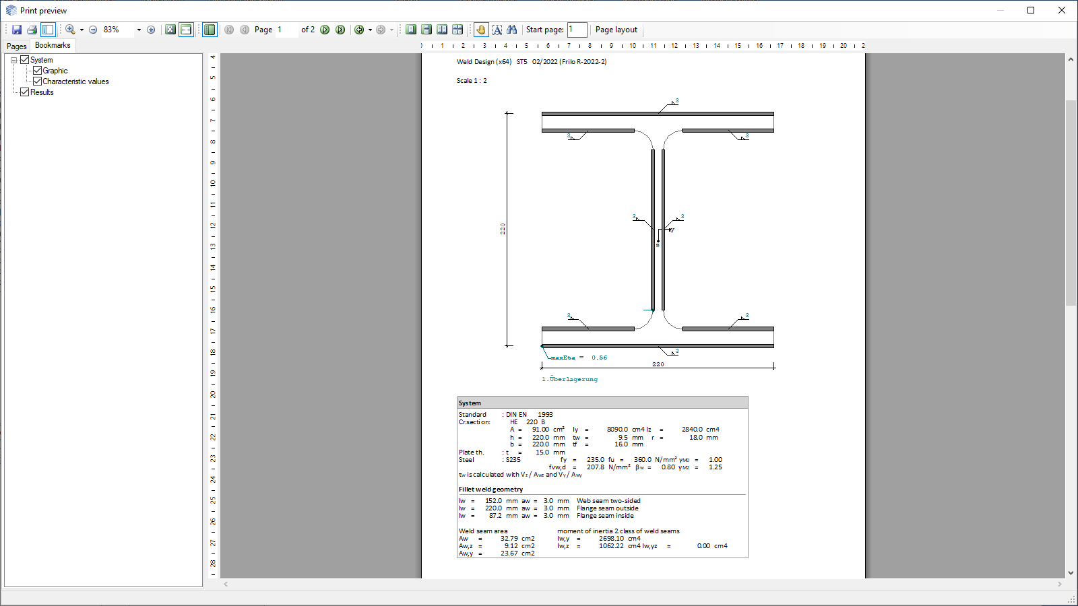Click the horizontal scroll right arrow

tap(1060, 584)
